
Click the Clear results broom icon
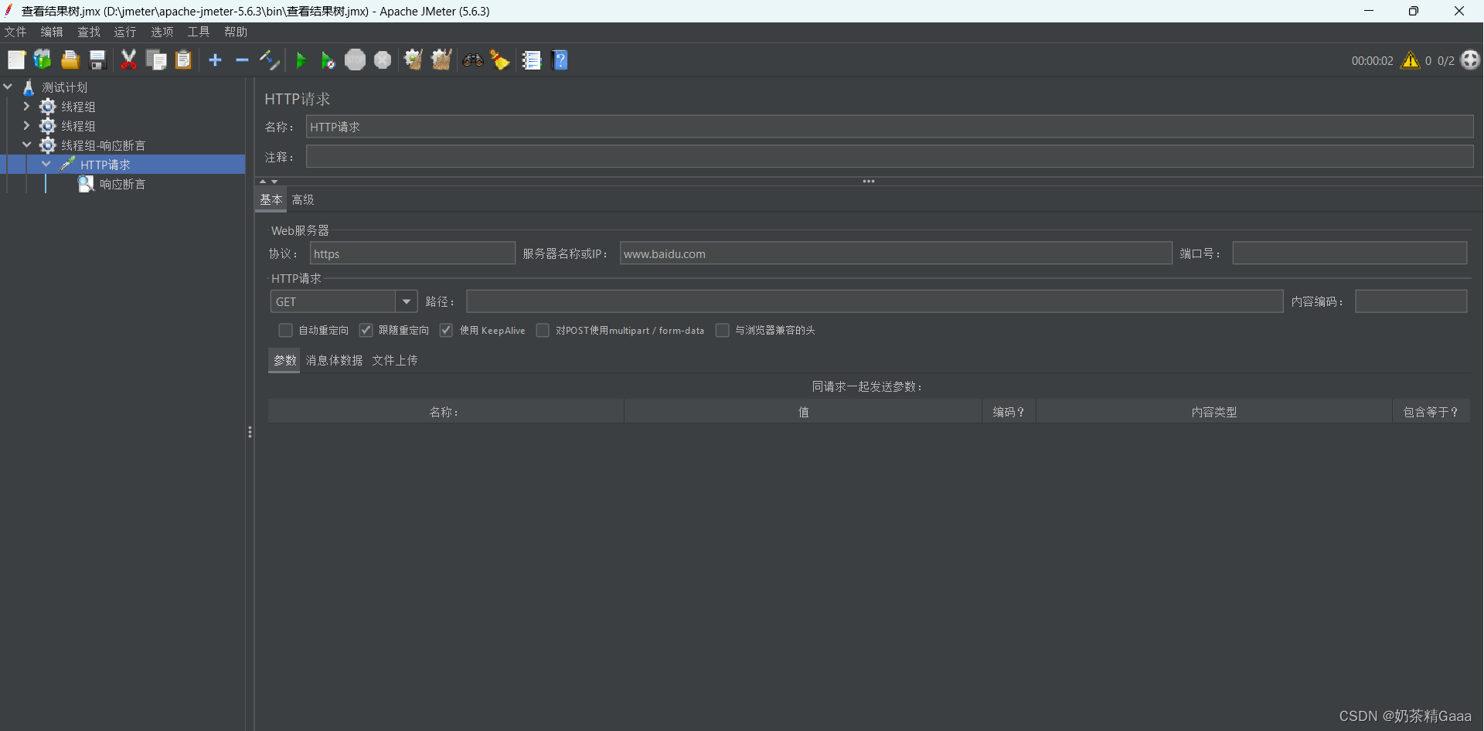pyautogui.click(x=414, y=60)
